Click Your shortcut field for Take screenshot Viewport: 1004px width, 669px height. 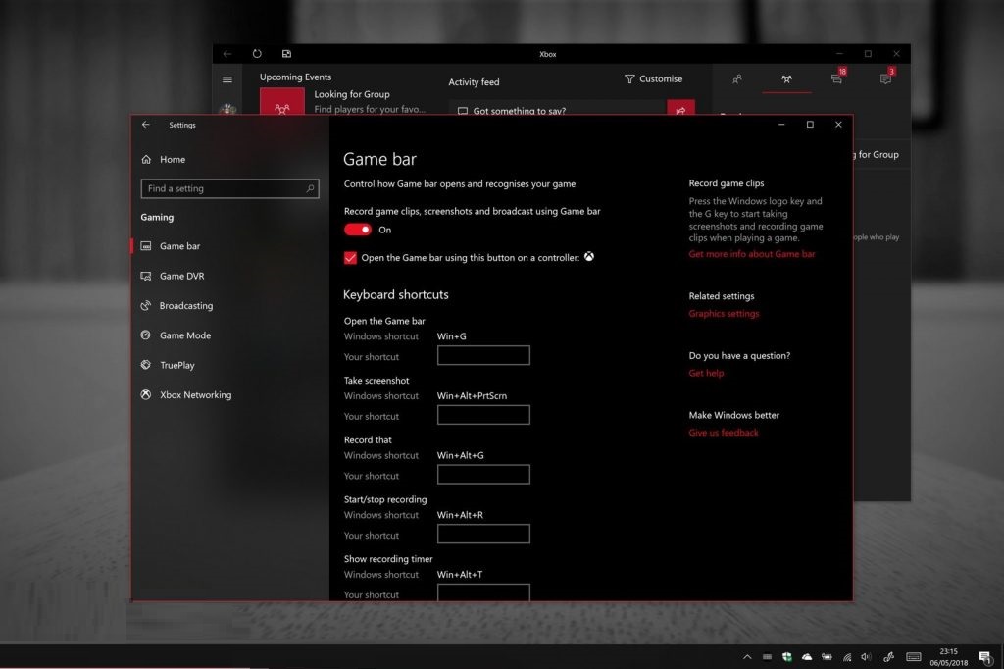click(x=483, y=415)
